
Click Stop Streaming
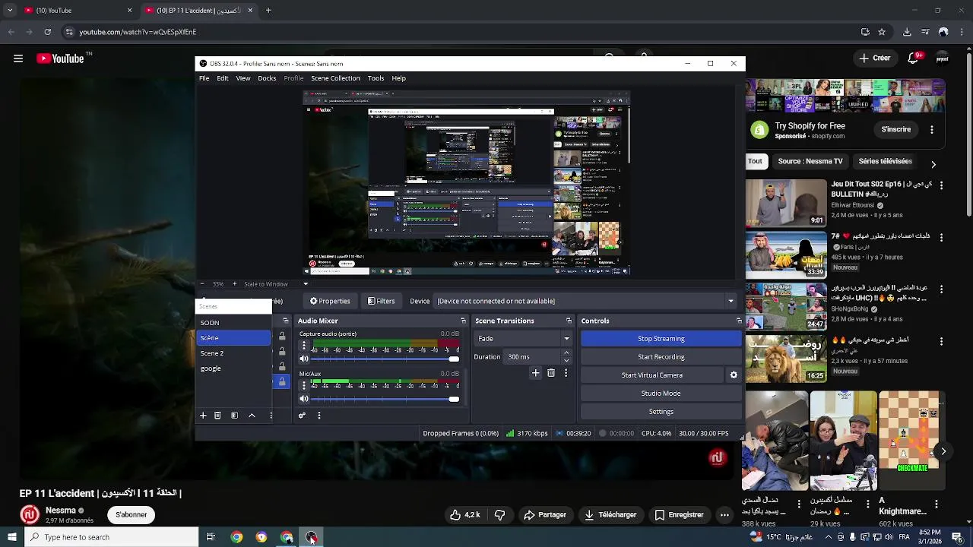(x=661, y=339)
